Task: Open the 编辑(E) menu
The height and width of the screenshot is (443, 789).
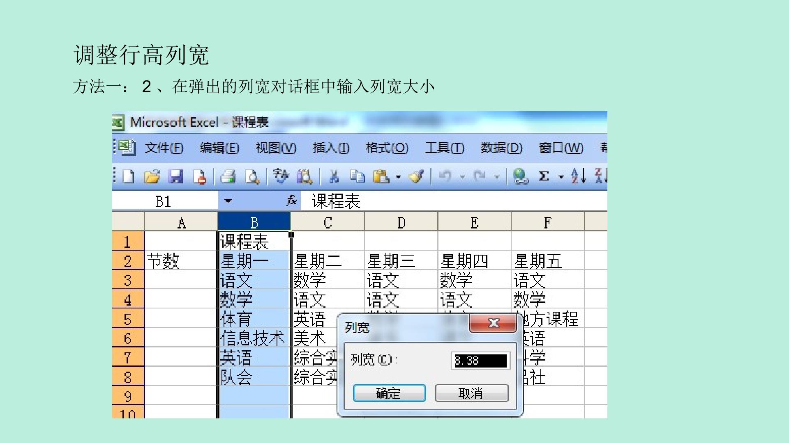Action: click(219, 148)
